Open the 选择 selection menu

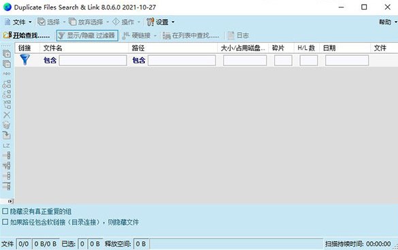[52, 22]
